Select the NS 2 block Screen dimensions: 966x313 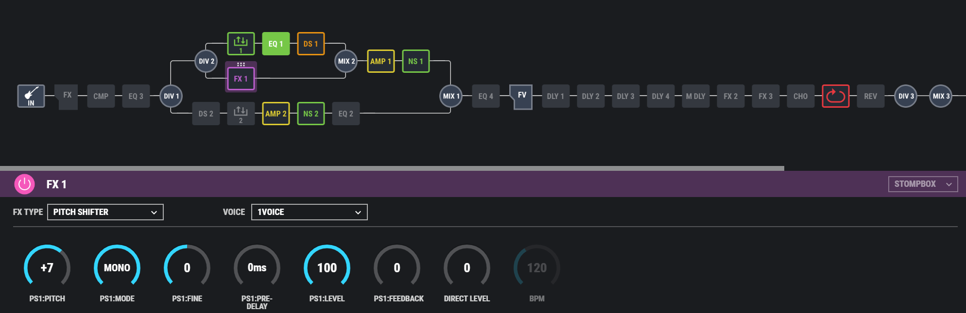[311, 114]
